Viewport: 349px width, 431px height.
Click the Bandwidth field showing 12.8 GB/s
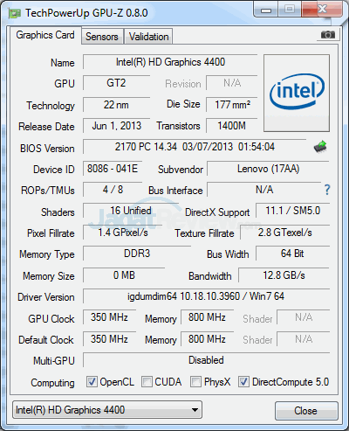(x=284, y=275)
